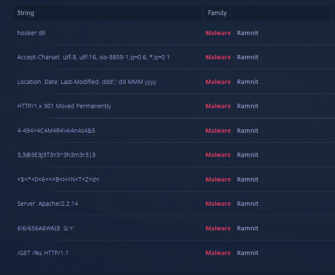
Task: Click Ramnit family in hooker.dll row
Action: [x=247, y=33]
